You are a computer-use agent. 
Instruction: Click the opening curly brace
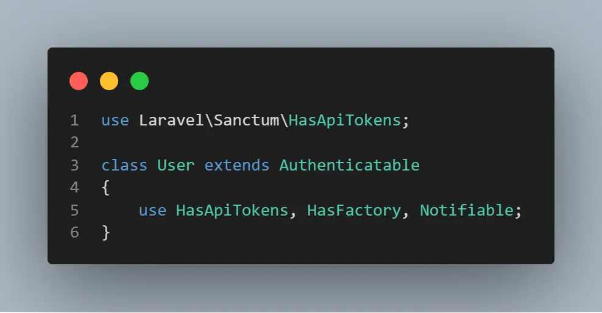pos(105,188)
